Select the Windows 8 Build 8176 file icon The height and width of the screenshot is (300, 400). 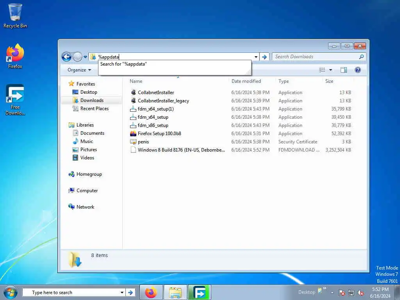(x=133, y=150)
